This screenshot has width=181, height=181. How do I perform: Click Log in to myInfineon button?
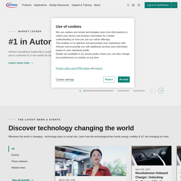pos(158,5)
